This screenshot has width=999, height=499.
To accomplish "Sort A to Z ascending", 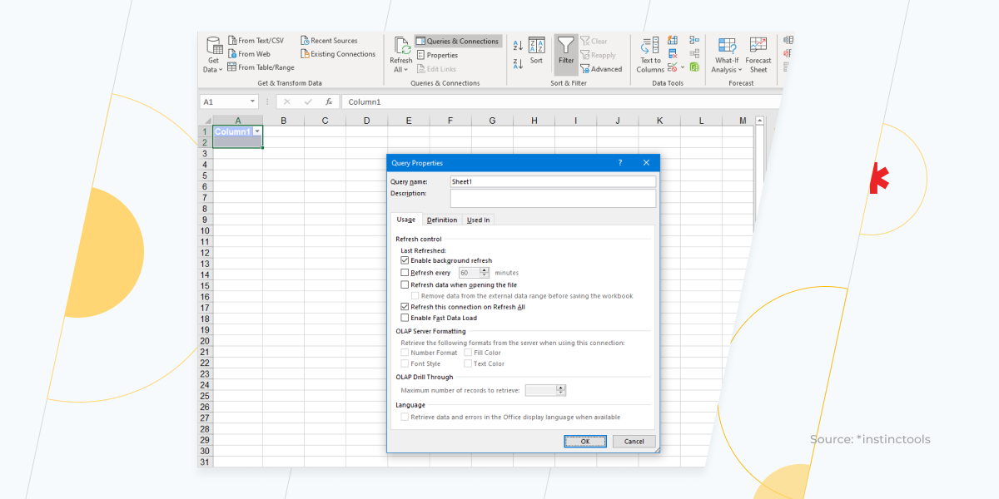I will click(x=518, y=46).
